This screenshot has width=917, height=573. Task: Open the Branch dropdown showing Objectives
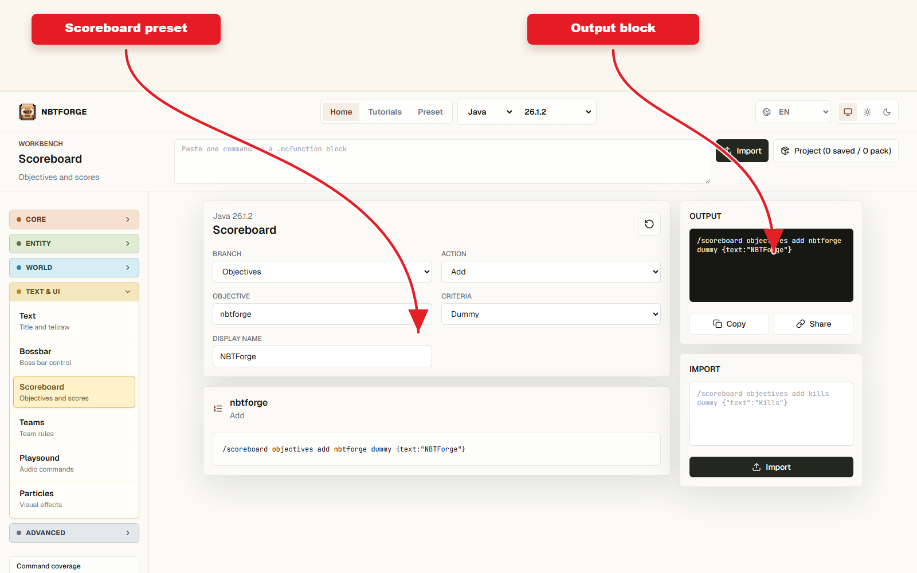pyautogui.click(x=322, y=272)
